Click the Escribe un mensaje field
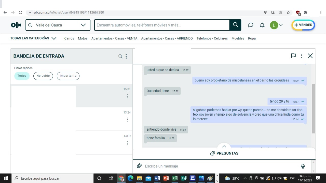The width and height of the screenshot is (326, 183). click(219, 166)
